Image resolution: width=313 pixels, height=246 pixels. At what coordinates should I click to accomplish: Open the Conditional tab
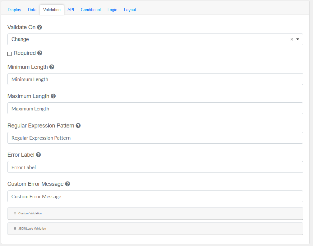pyautogui.click(x=91, y=10)
